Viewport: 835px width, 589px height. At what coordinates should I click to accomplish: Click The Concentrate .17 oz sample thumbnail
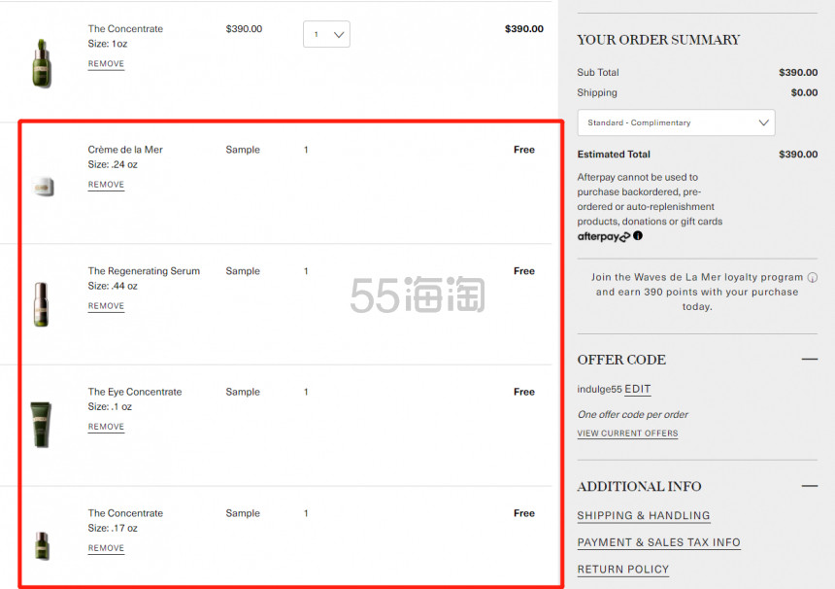point(42,546)
